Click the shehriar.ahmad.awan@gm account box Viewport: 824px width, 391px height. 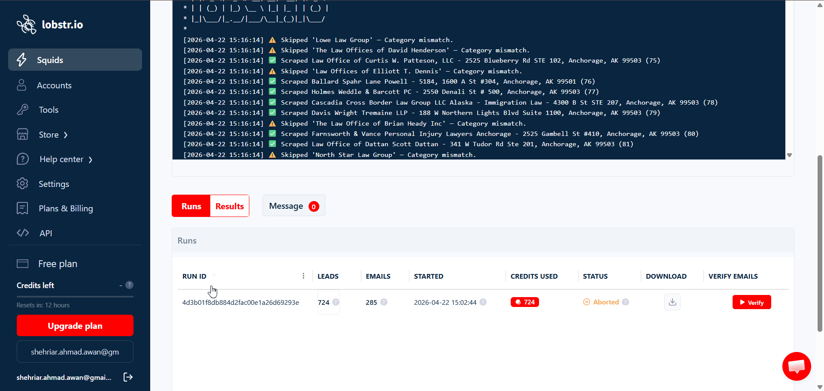(75, 352)
